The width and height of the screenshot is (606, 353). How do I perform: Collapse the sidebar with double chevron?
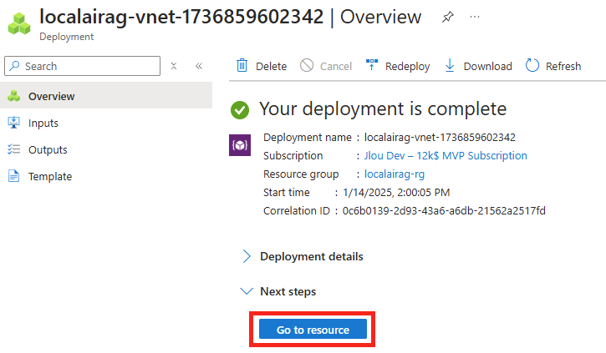point(199,66)
